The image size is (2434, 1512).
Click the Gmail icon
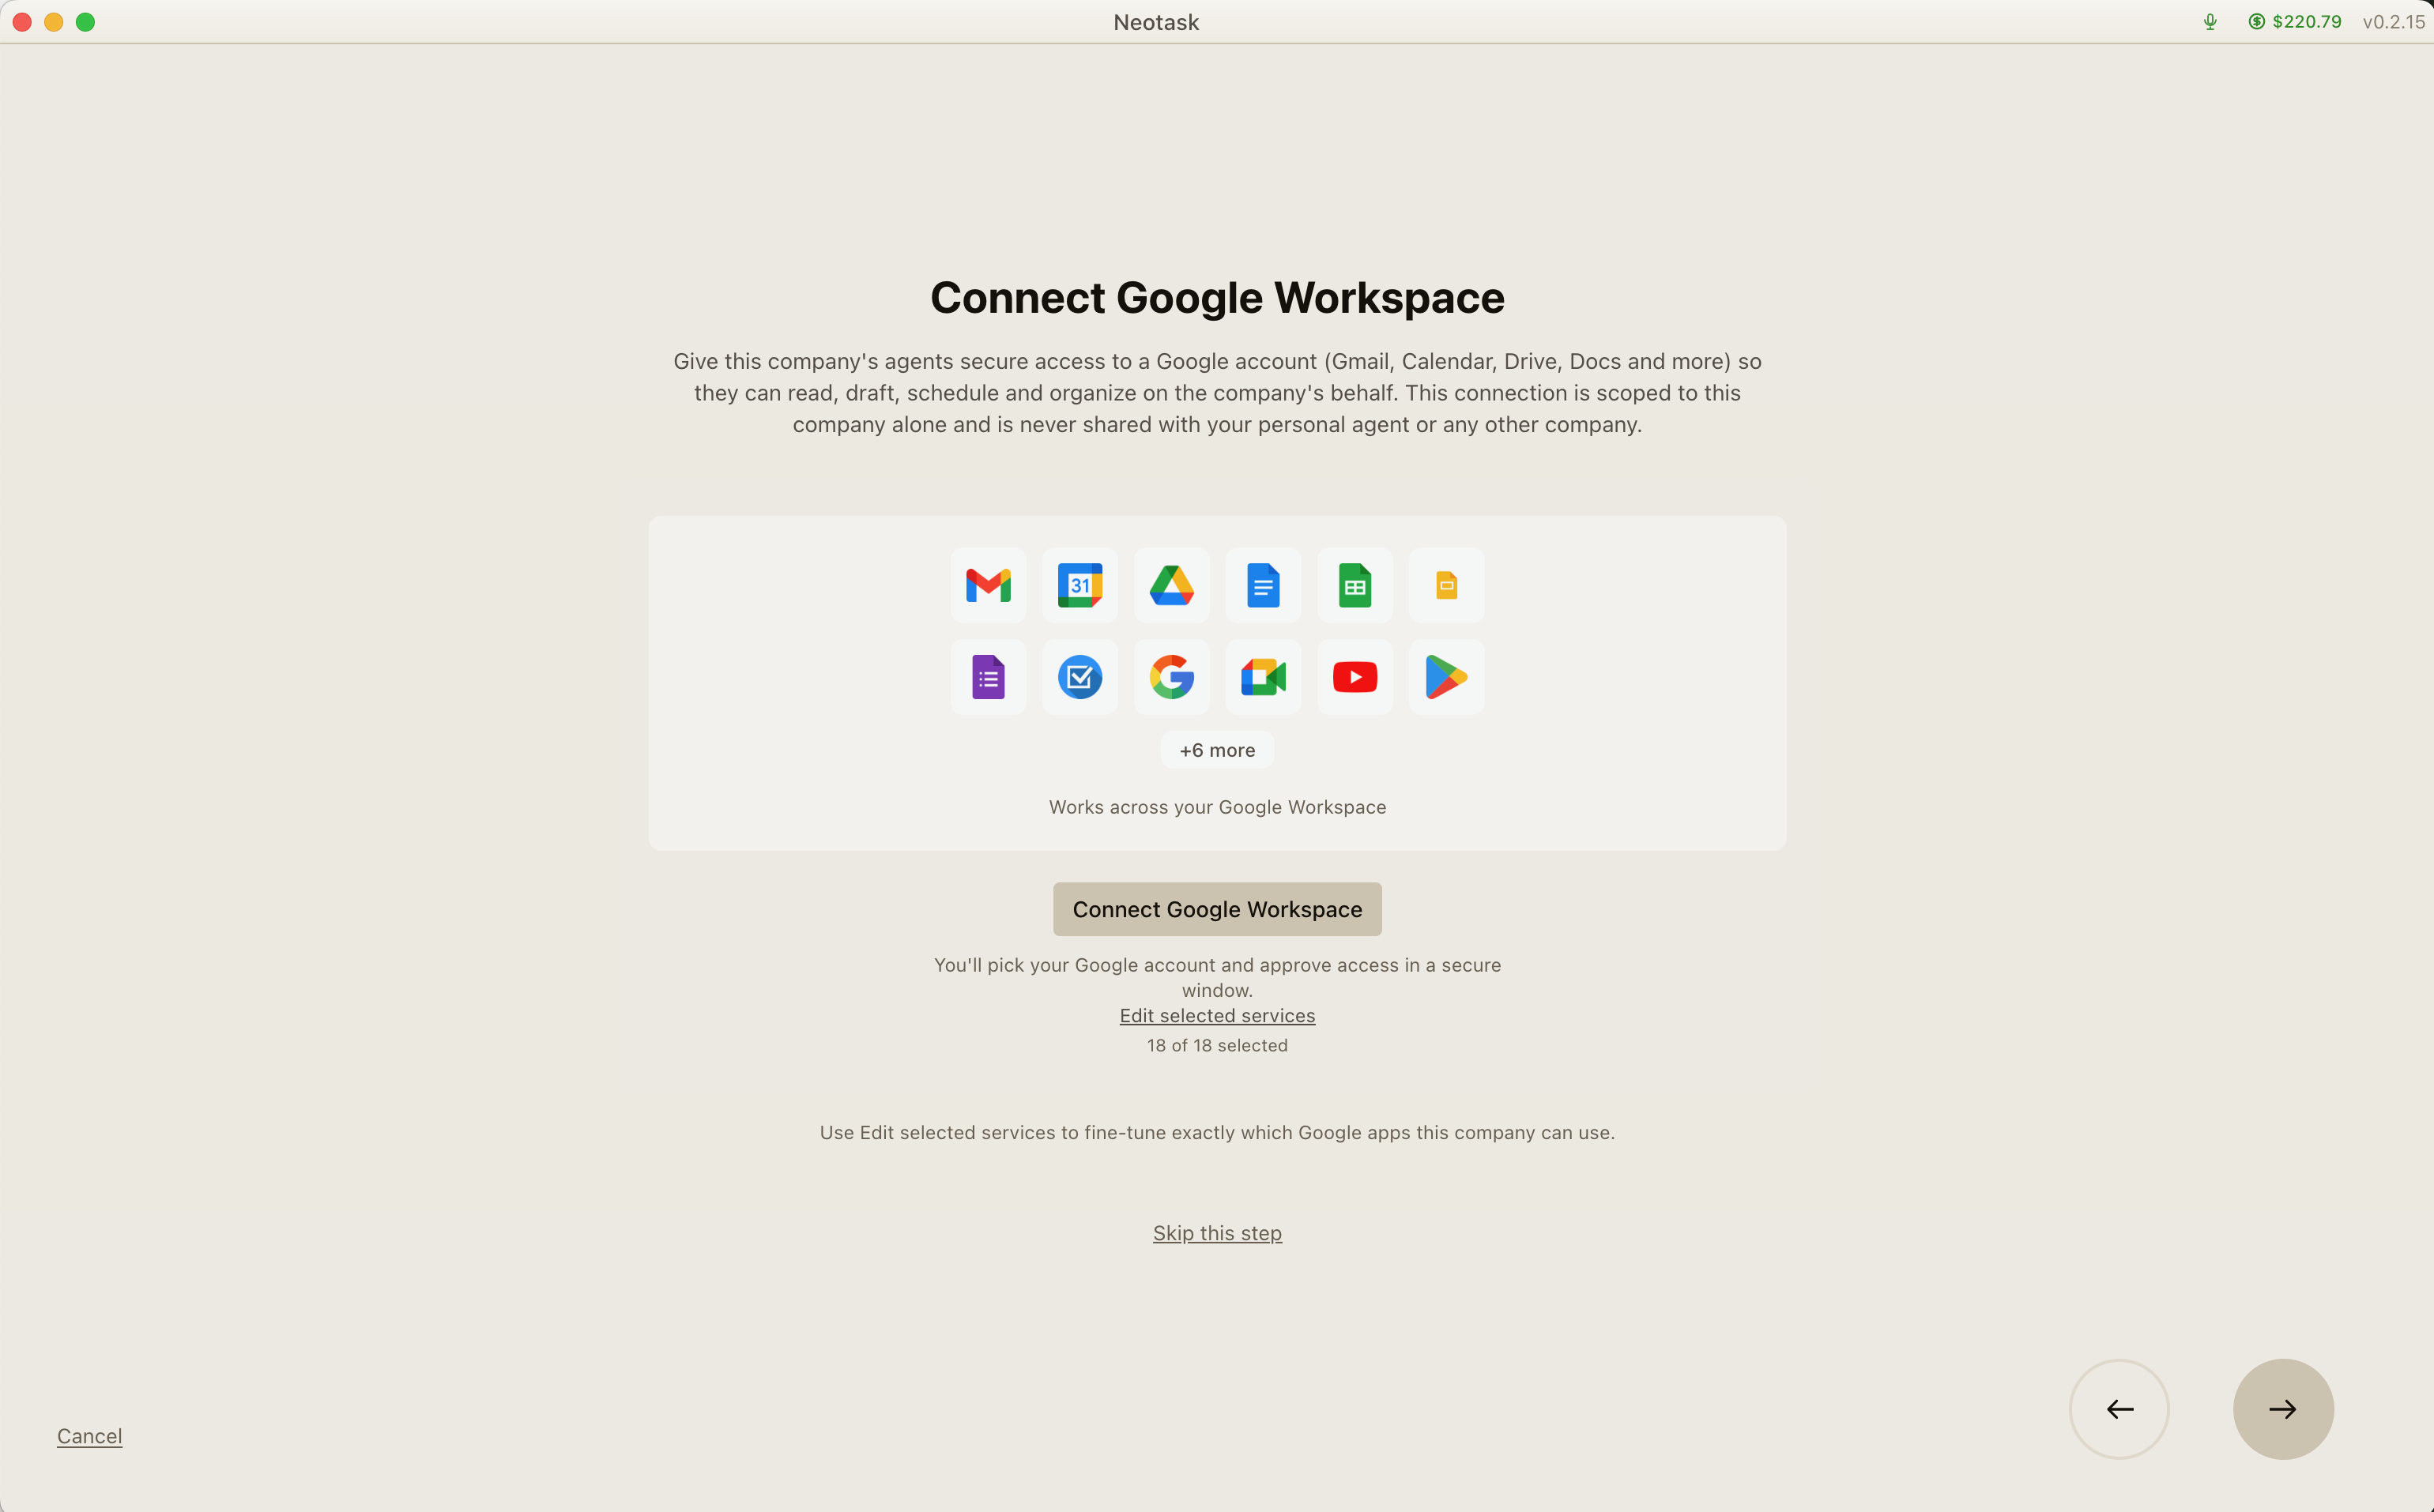coord(989,585)
